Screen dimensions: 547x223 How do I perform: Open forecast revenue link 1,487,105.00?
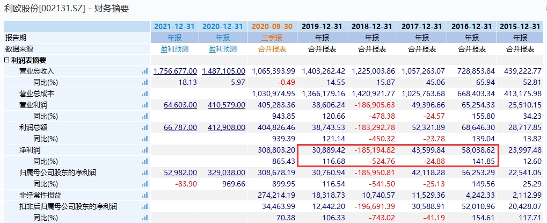[x=224, y=71]
